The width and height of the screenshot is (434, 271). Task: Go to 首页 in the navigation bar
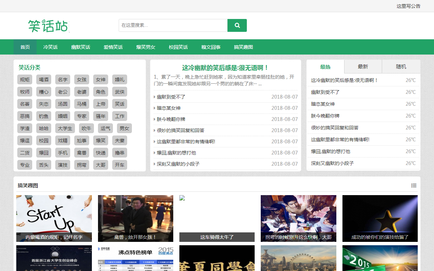coord(25,47)
